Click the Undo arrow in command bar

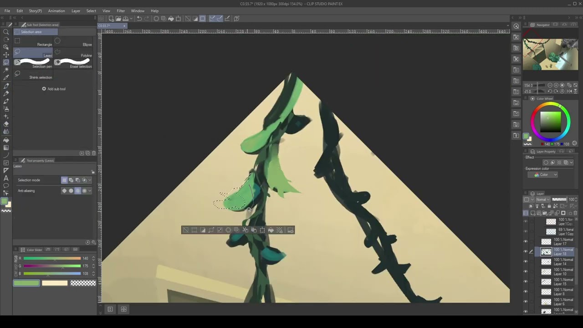pyautogui.click(x=139, y=19)
